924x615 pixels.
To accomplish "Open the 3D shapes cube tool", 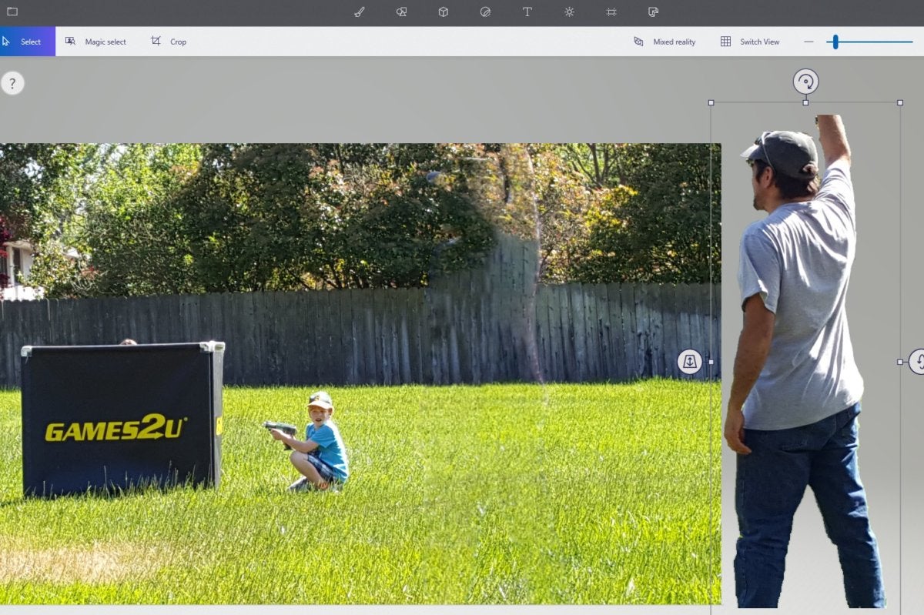I will coord(444,12).
